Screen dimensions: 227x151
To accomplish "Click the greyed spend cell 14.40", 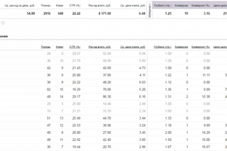I will (107, 104).
